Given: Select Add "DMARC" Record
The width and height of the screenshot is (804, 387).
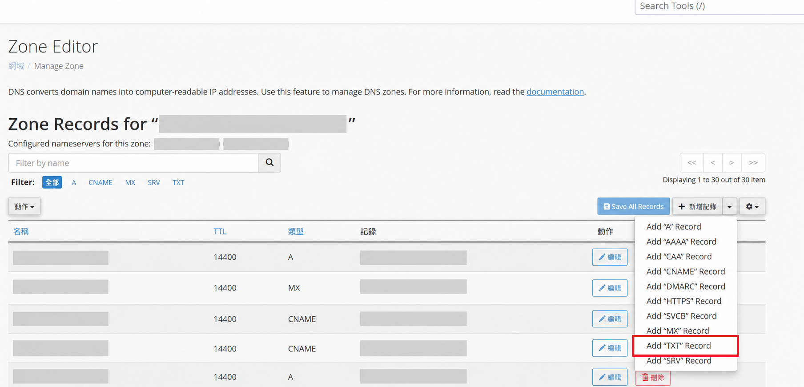Looking at the screenshot, I should (685, 286).
